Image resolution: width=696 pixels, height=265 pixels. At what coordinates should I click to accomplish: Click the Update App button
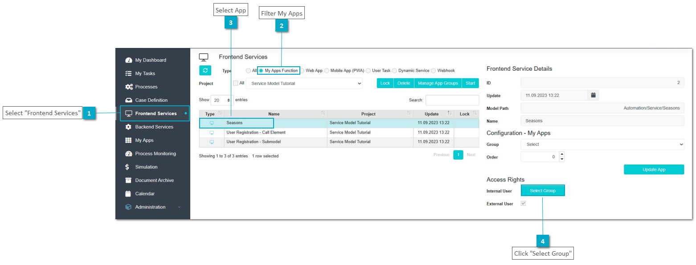click(x=654, y=169)
